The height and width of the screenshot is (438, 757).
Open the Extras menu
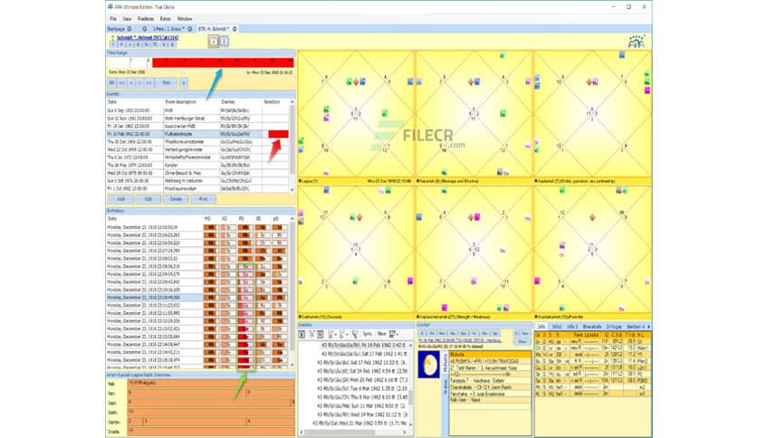tap(166, 19)
